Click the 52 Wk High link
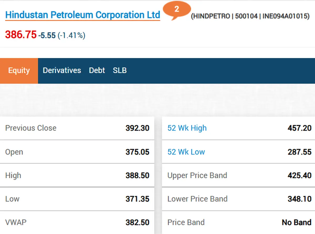The height and width of the screenshot is (234, 315). (187, 128)
